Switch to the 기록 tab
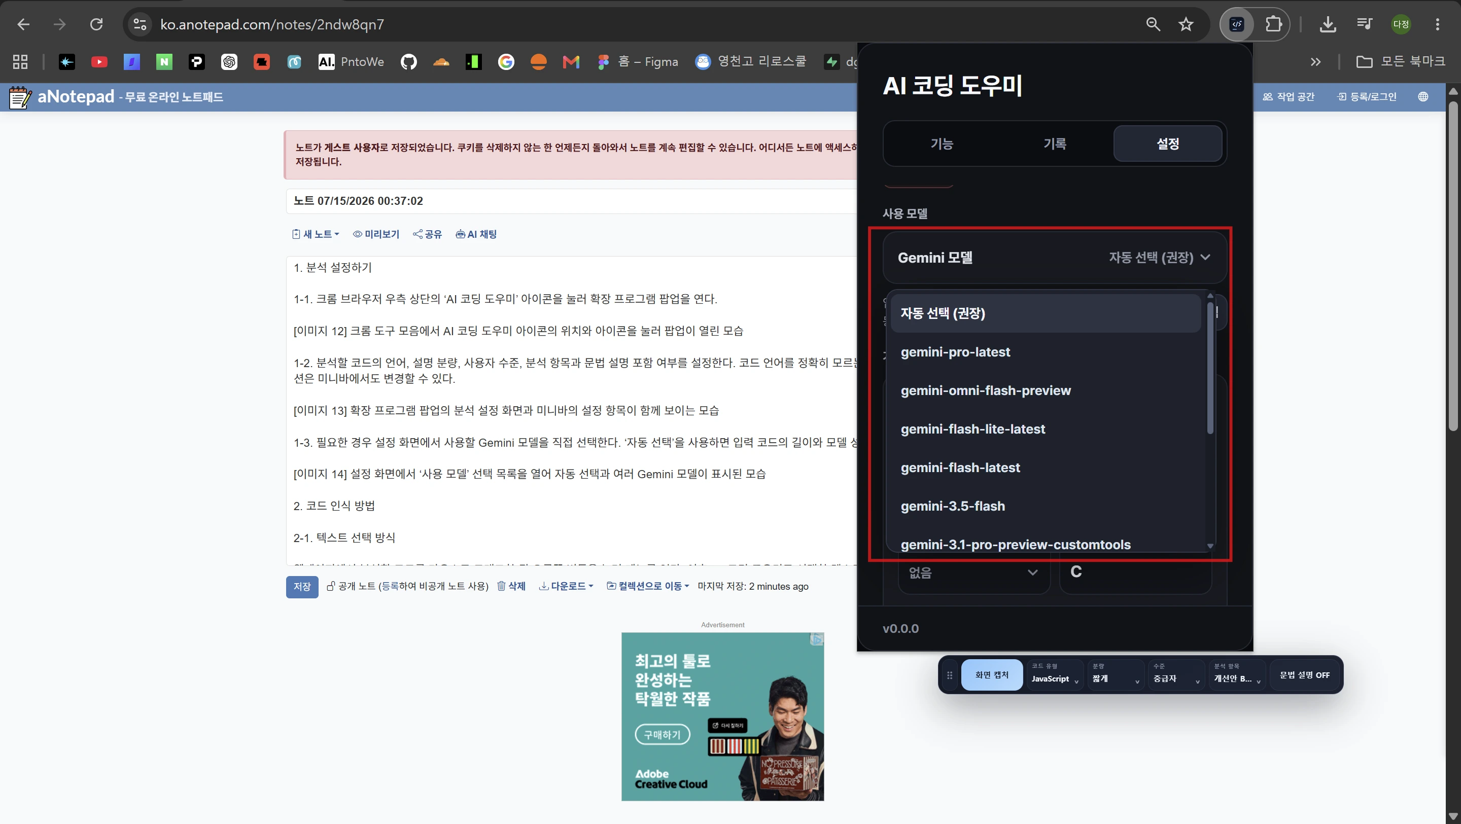1461x824 pixels. 1055,144
